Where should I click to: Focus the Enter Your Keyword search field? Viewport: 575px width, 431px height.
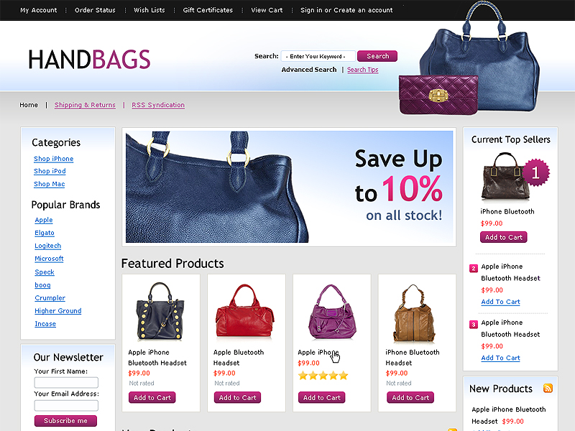pyautogui.click(x=318, y=56)
